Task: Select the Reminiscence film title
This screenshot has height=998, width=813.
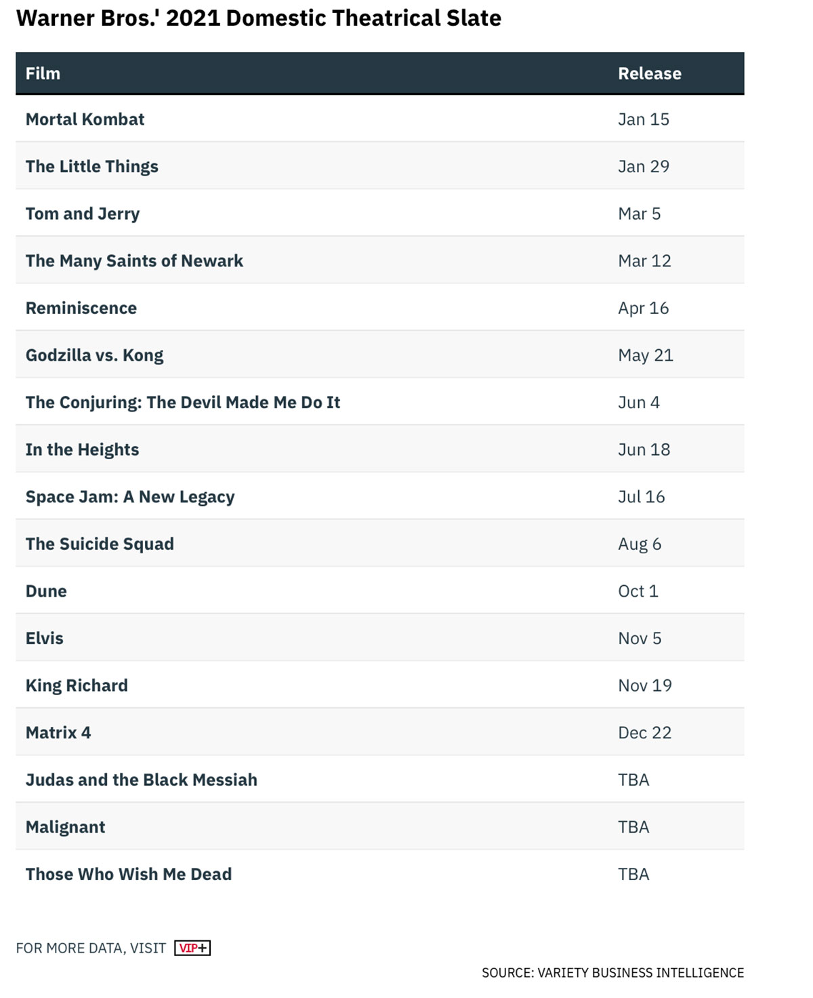Action: [x=81, y=308]
